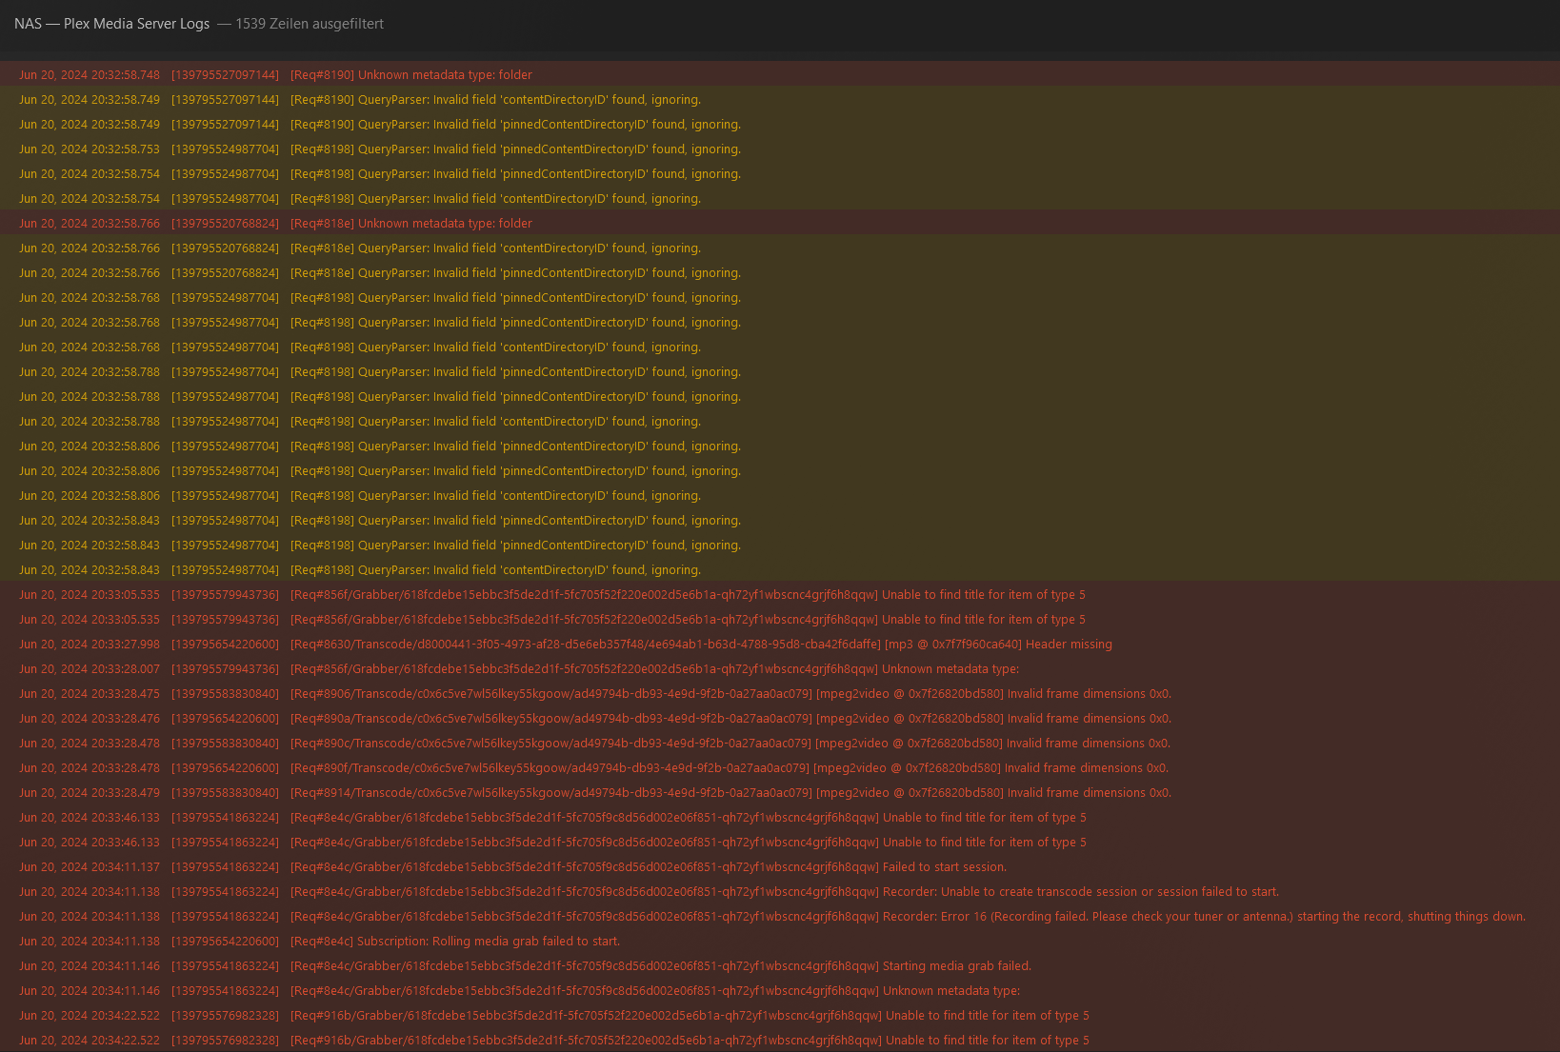Select '[Req#818e] Unknown metadata type: folder' message

tap(411, 223)
